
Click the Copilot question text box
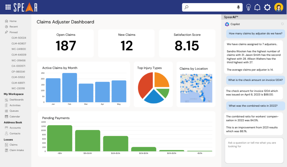[x=254, y=150]
